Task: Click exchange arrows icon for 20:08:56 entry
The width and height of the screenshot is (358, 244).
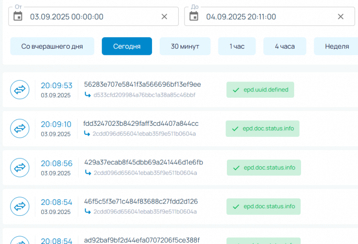Action: coord(20,168)
